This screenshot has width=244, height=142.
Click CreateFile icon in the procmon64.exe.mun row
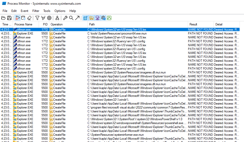click(51, 33)
